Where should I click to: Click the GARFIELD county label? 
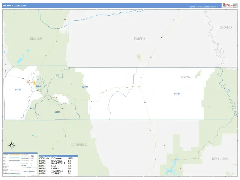(79, 145)
